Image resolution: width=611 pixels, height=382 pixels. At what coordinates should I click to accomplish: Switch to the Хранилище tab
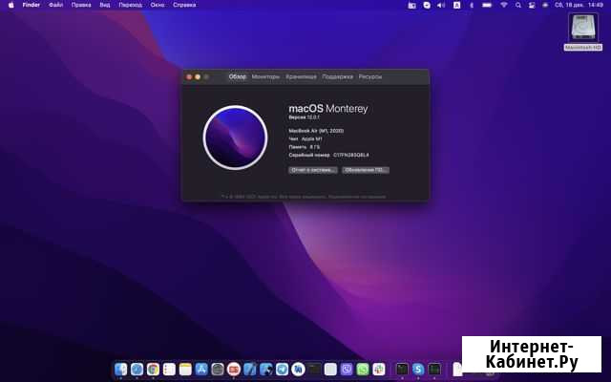(301, 76)
